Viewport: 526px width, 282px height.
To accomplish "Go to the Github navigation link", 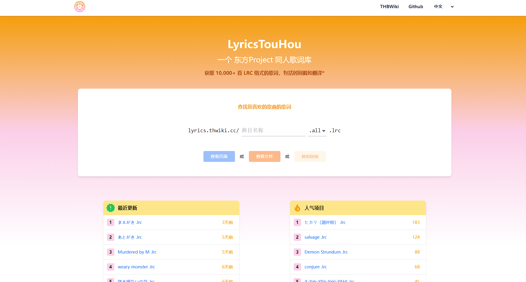I will (416, 7).
